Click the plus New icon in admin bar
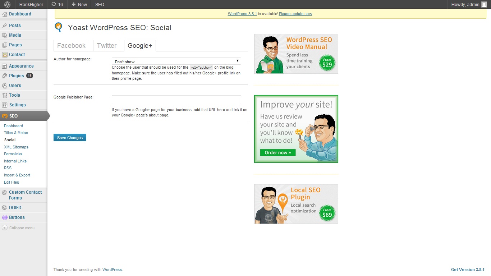491x276 pixels. tap(74, 4)
